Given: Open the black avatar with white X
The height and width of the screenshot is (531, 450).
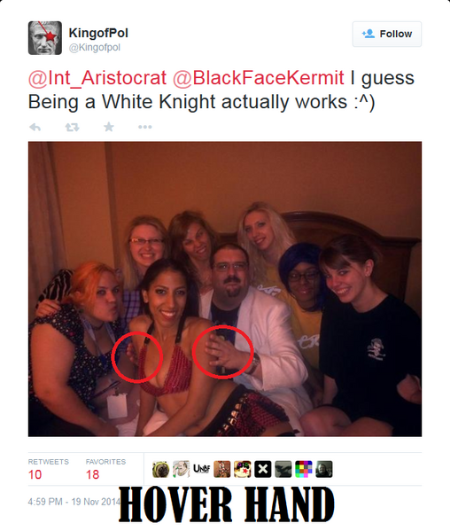Looking at the screenshot, I should click(263, 469).
